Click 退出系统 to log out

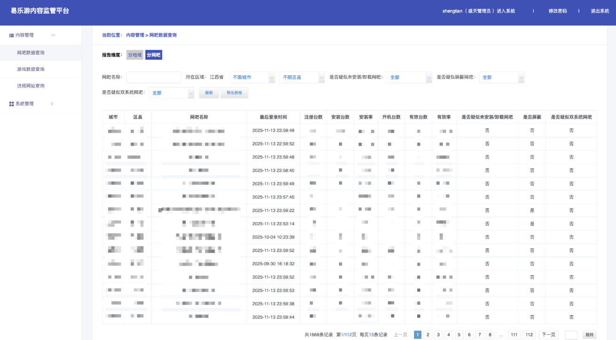[x=600, y=11]
